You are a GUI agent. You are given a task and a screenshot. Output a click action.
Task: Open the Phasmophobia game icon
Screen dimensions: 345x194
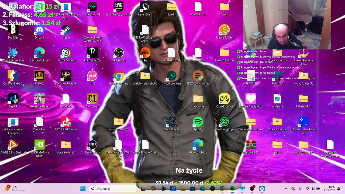click(x=92, y=55)
